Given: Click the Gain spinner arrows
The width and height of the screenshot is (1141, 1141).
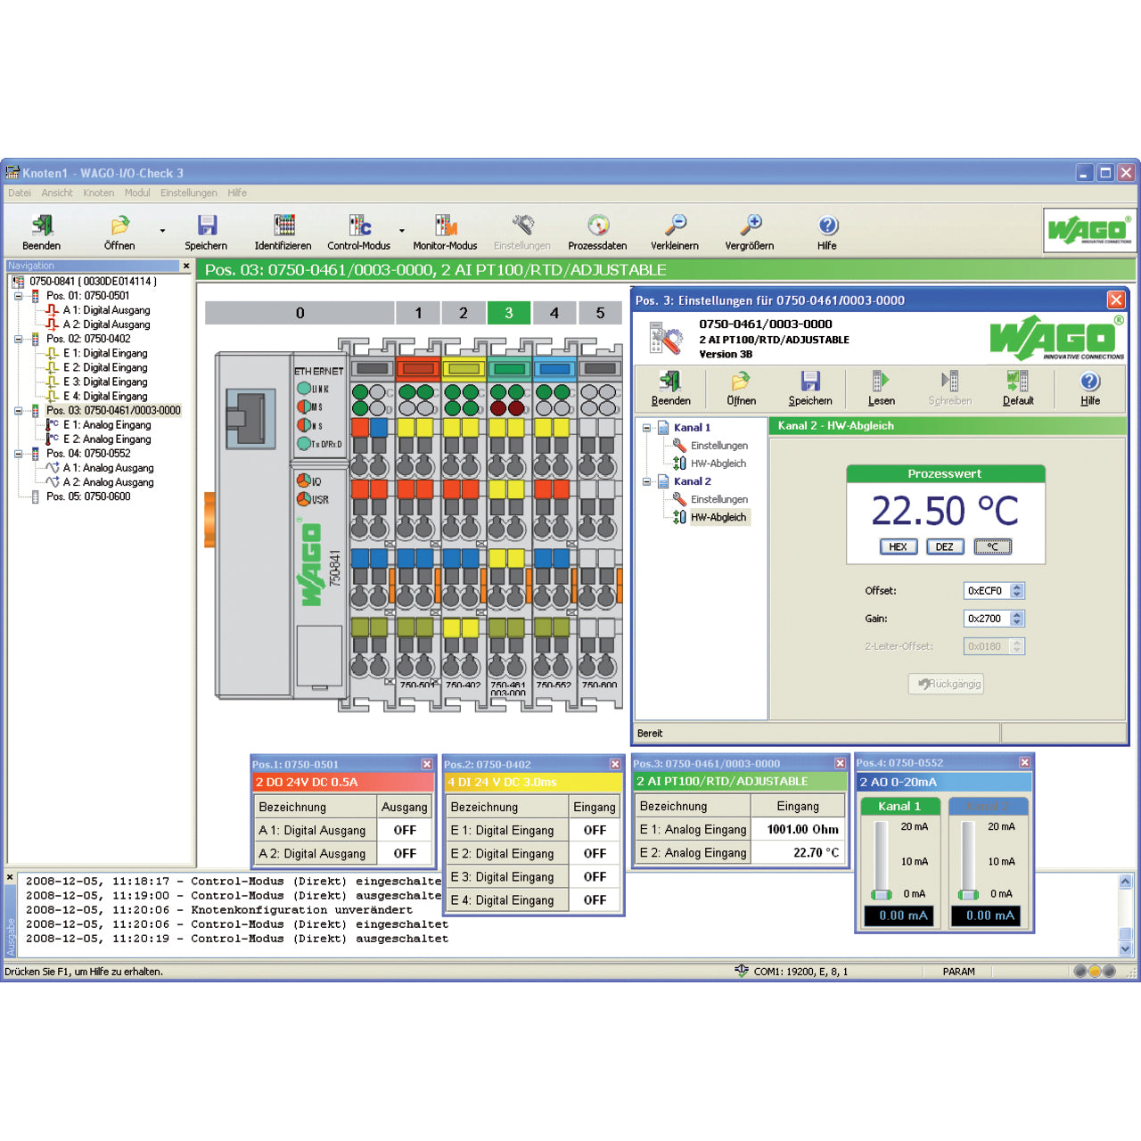Looking at the screenshot, I should (1017, 619).
